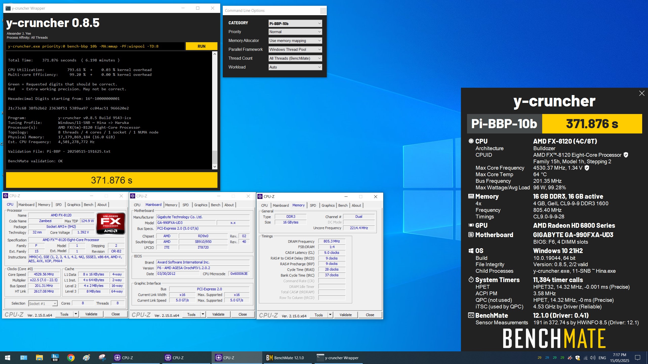This screenshot has width=648, height=364.
Task: Click Validate in left CPU-Z window
Action: 91,314
